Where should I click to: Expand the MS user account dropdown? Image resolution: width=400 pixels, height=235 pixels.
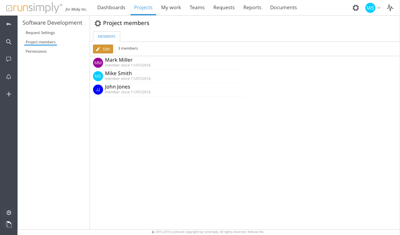coord(373,8)
